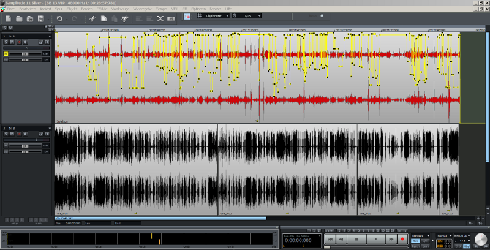This screenshot has width=490, height=250.
Task: Click the track 2 pan fader
Action: click(25, 152)
